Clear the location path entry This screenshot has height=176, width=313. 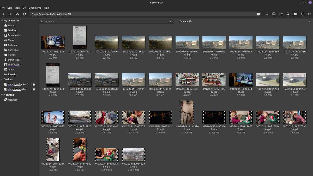click(258, 14)
